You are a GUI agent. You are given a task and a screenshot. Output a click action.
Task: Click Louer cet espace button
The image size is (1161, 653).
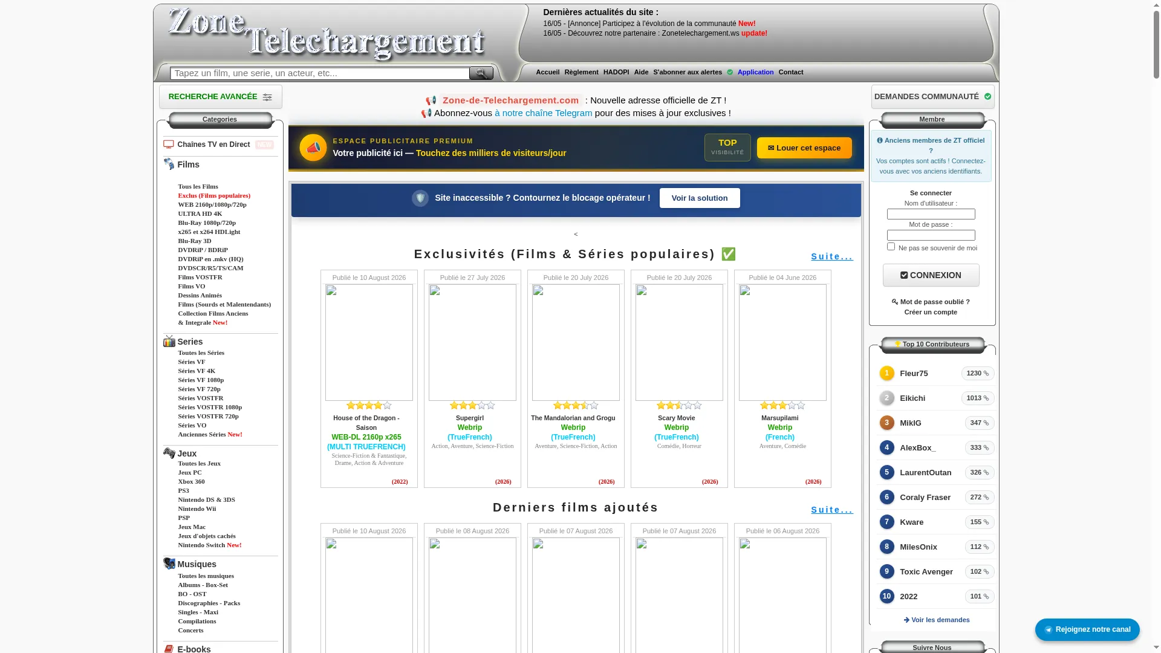tap(804, 148)
